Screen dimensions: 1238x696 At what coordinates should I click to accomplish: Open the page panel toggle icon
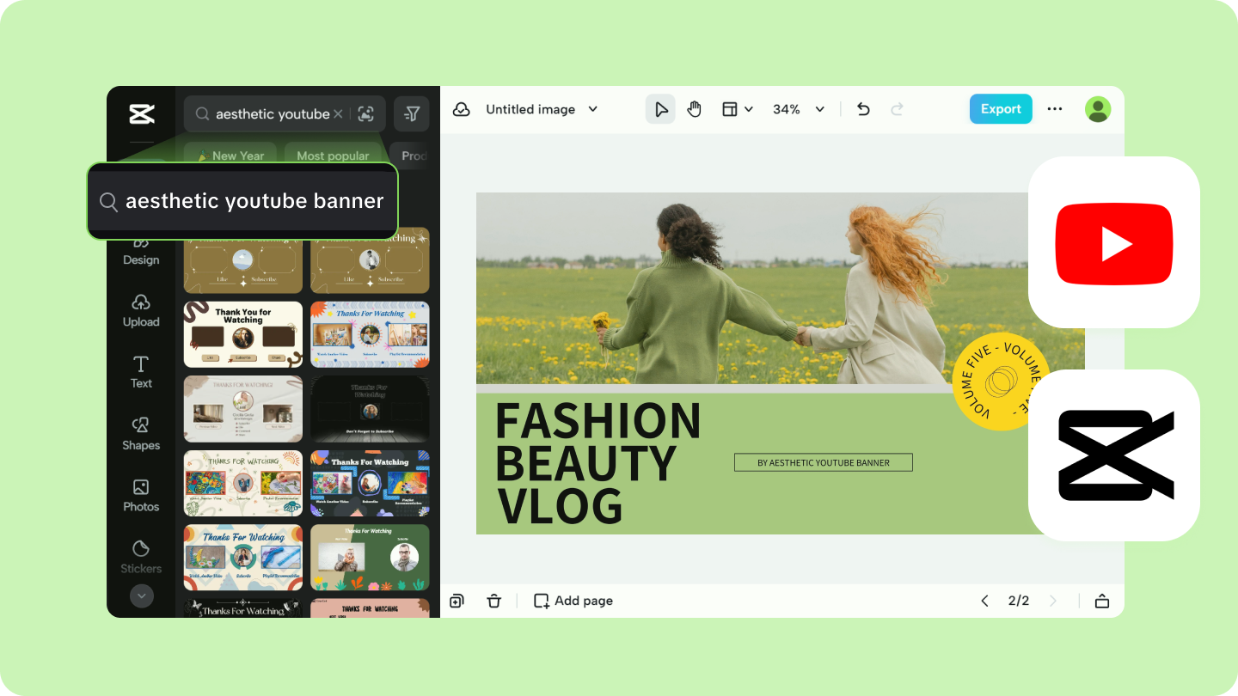coord(1102,601)
